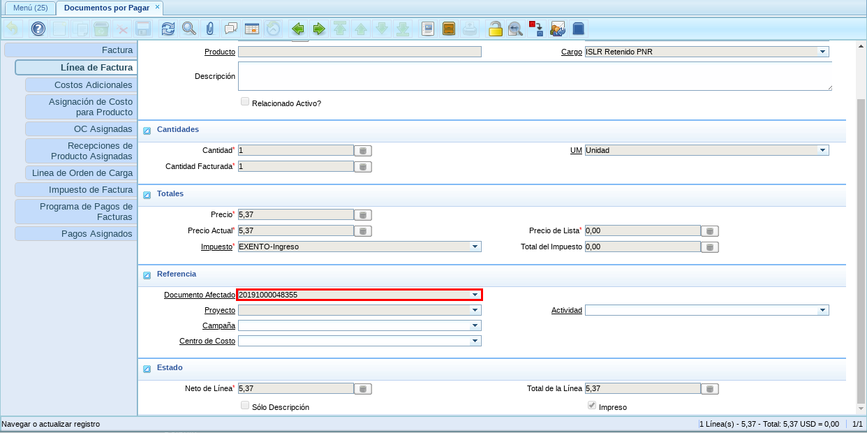Click the green left arrow parent record icon
Image resolution: width=867 pixels, height=433 pixels.
click(298, 29)
